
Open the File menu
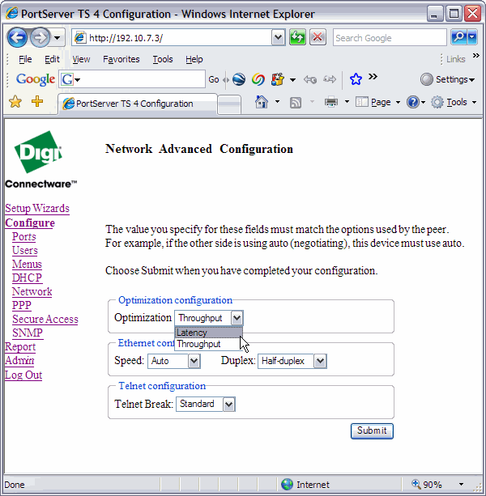coord(25,59)
